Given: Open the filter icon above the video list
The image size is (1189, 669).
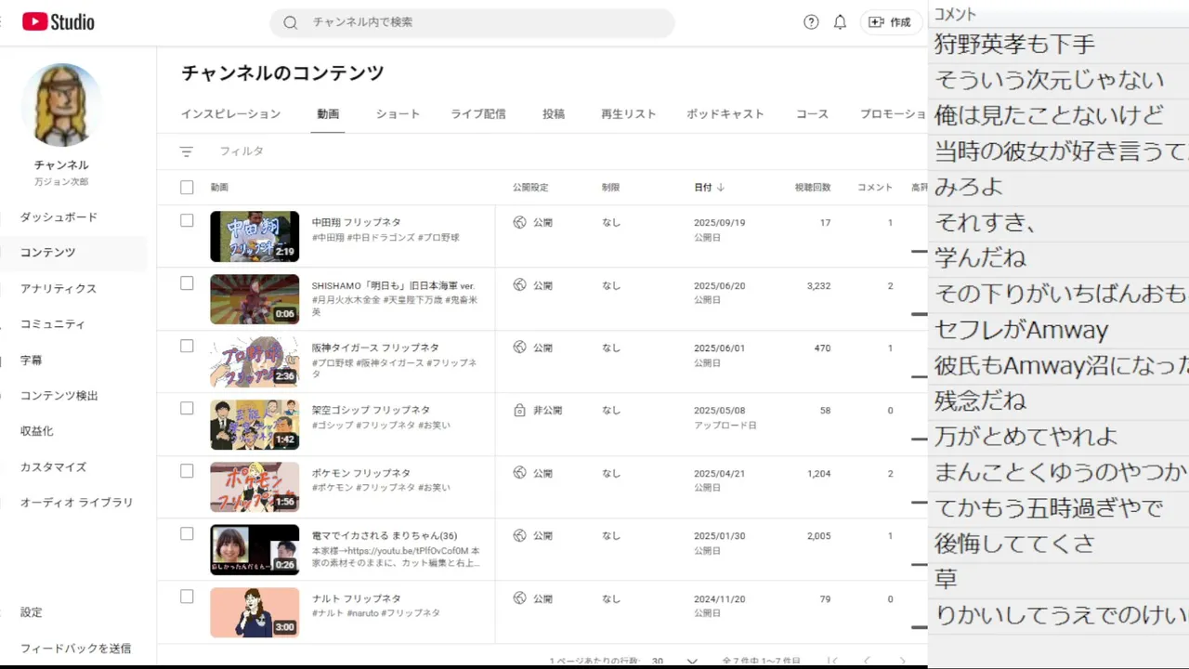Looking at the screenshot, I should [x=187, y=151].
